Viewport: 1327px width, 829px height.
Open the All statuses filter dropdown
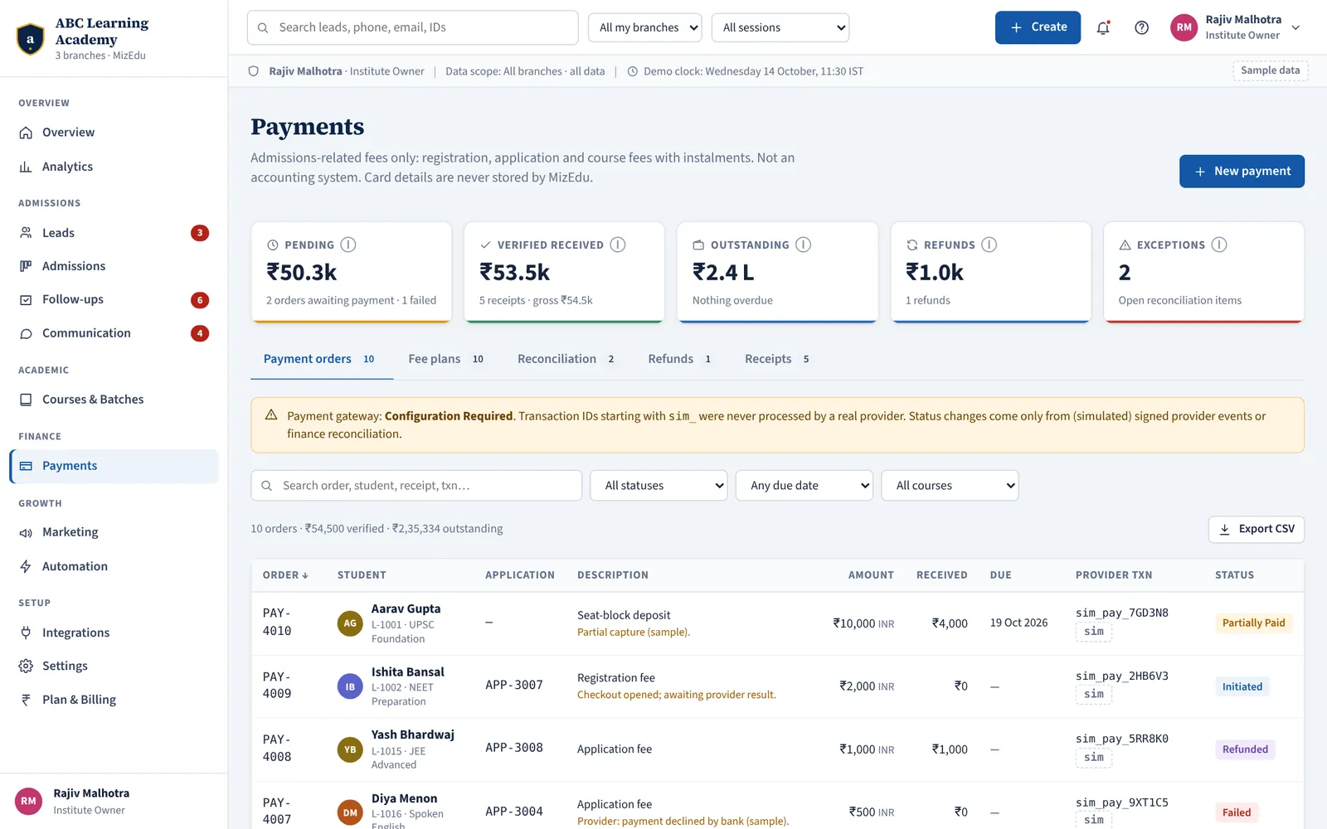[659, 486]
